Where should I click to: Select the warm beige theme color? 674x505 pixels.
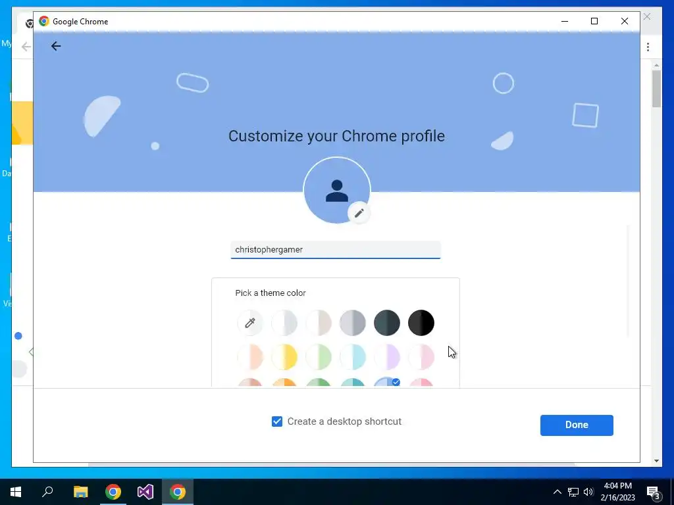319,322
